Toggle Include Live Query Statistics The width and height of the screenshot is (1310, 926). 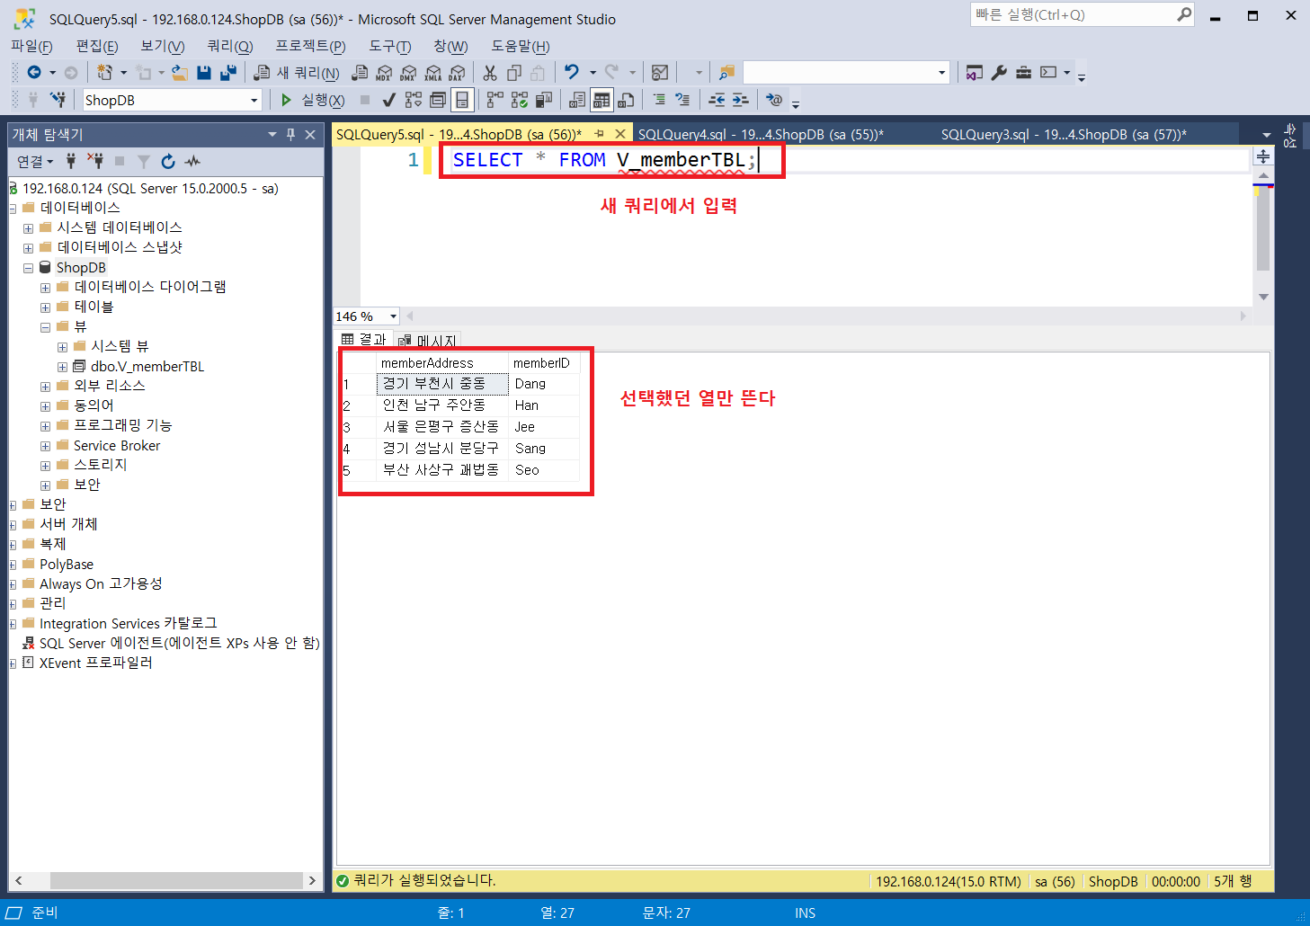[x=520, y=100]
